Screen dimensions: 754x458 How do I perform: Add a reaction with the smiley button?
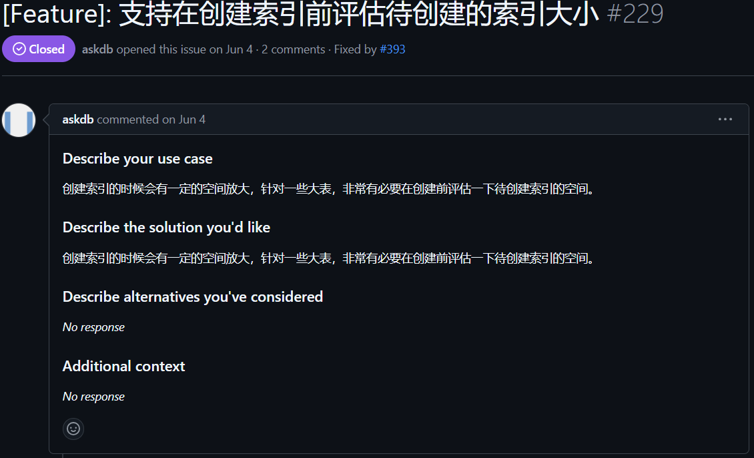coord(73,429)
